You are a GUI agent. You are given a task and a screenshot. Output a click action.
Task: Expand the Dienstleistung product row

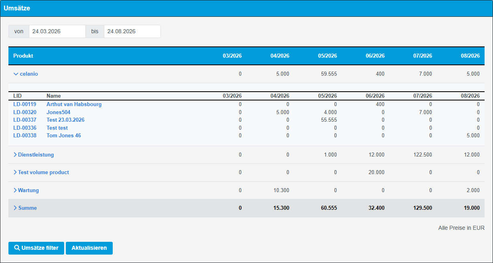34,155
